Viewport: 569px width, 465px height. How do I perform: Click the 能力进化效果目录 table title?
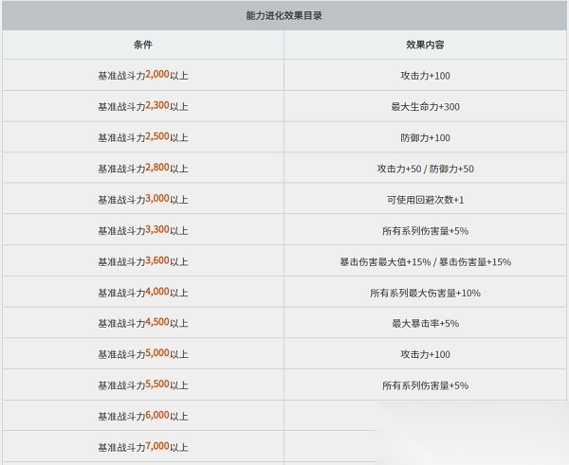(x=284, y=15)
